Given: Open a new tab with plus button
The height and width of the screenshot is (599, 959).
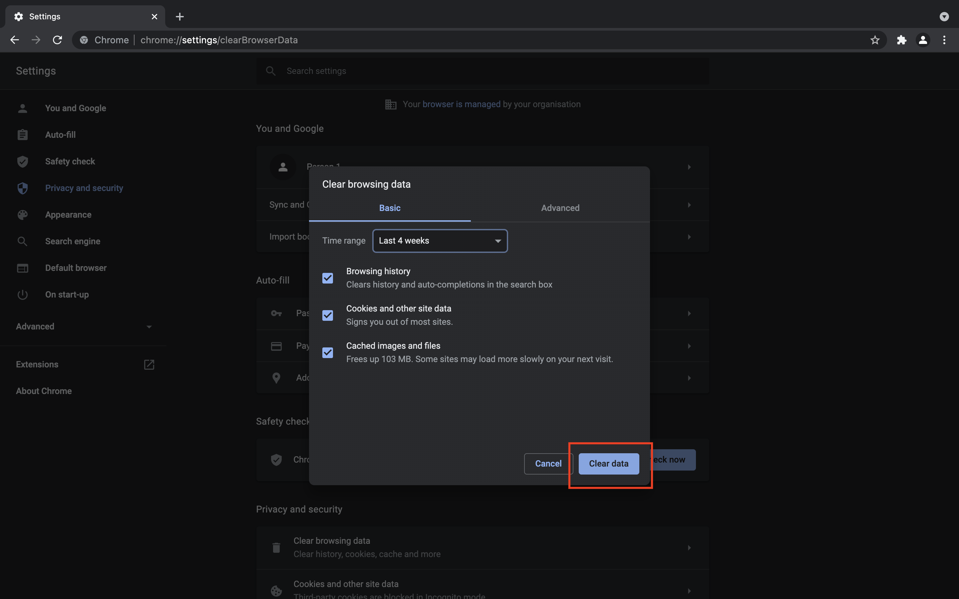Looking at the screenshot, I should (x=180, y=17).
